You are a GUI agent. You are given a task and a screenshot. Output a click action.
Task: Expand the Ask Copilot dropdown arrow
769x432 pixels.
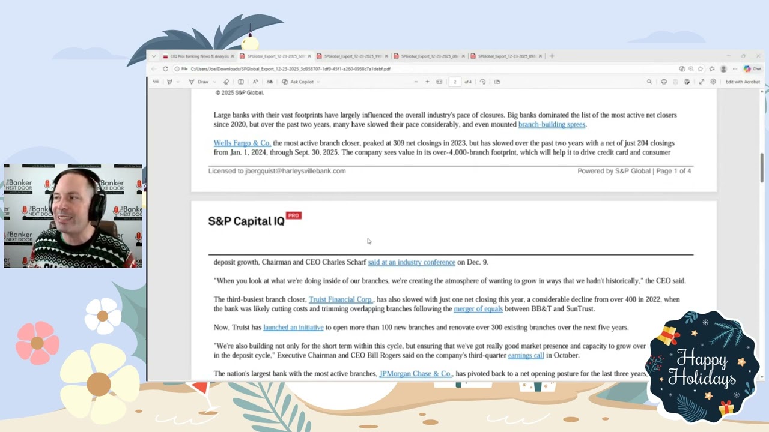[318, 82]
